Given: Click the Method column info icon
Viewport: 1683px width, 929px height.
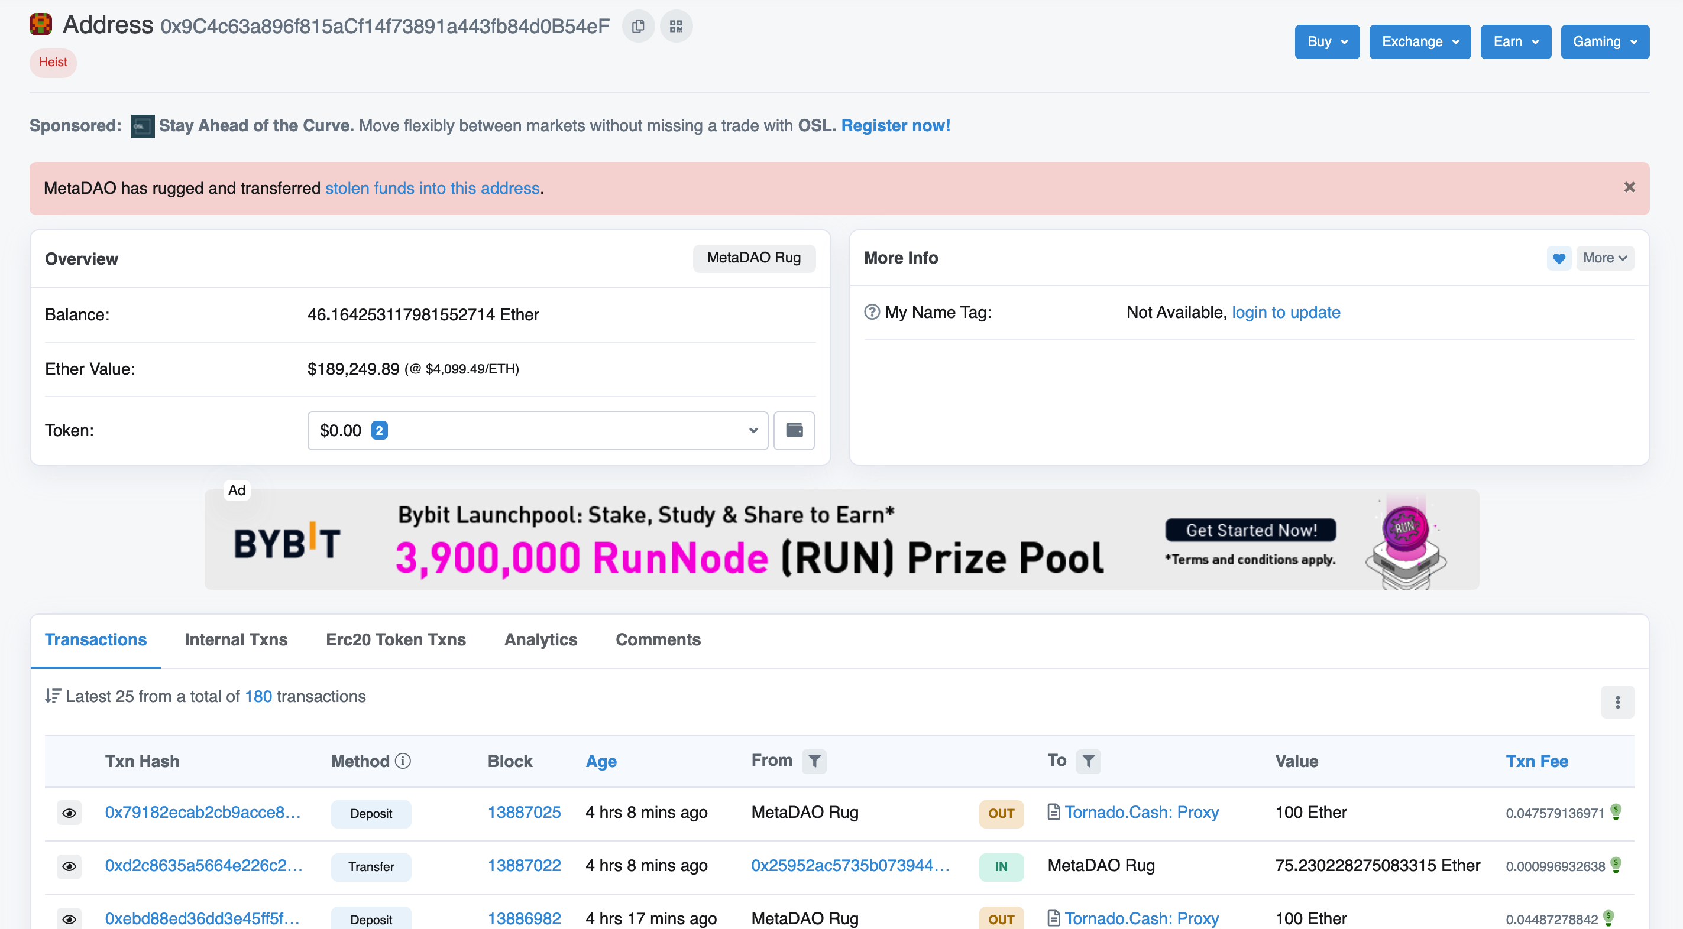Looking at the screenshot, I should click(403, 761).
